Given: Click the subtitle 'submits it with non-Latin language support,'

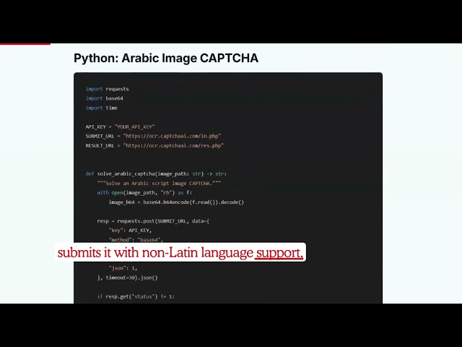Looking at the screenshot, I should (x=180, y=252).
